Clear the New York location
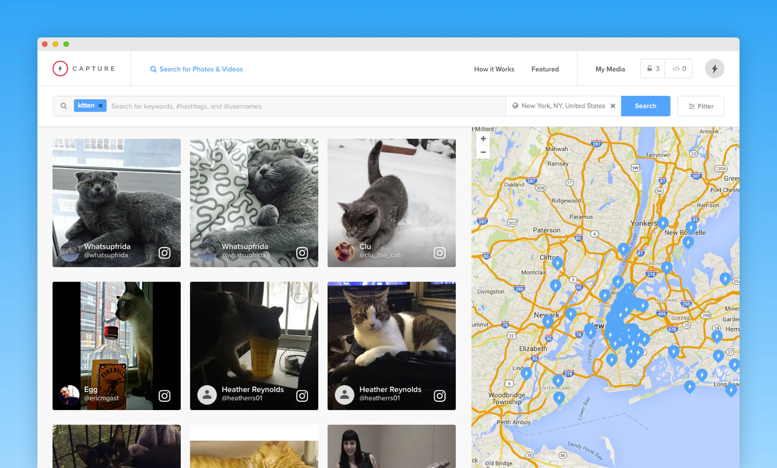This screenshot has height=468, width=777. (x=613, y=106)
